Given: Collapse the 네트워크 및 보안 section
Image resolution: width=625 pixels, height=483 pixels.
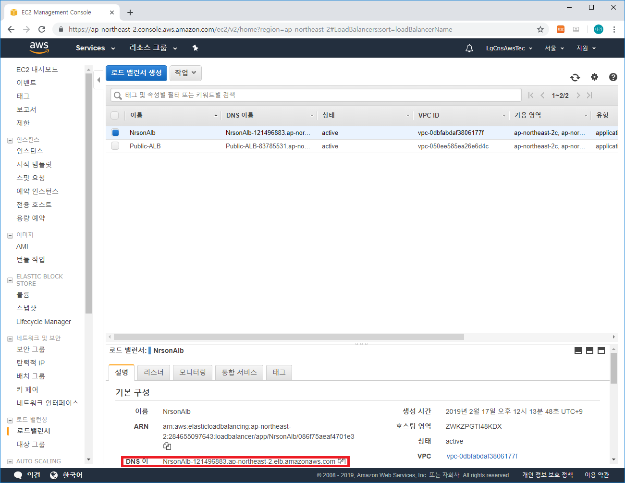Looking at the screenshot, I should pyautogui.click(x=10, y=338).
